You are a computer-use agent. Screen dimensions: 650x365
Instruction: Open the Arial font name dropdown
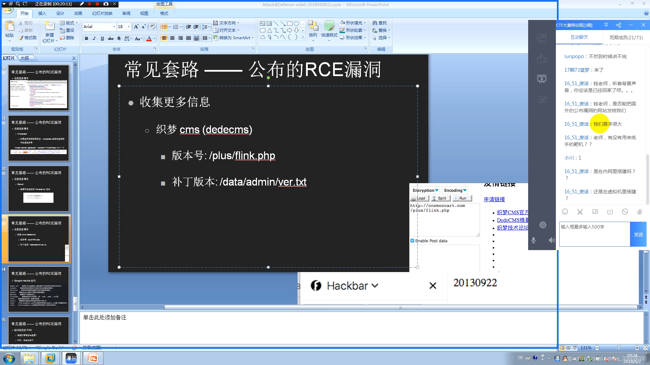coord(114,27)
